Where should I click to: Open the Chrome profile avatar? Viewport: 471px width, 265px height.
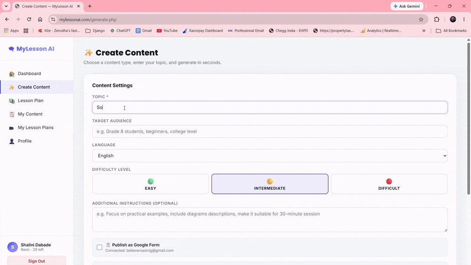point(453,19)
